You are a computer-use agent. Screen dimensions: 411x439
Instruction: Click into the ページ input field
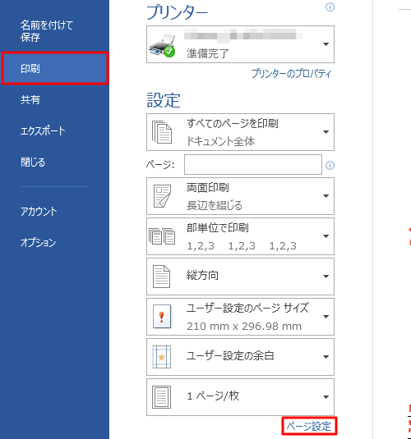coord(253,165)
